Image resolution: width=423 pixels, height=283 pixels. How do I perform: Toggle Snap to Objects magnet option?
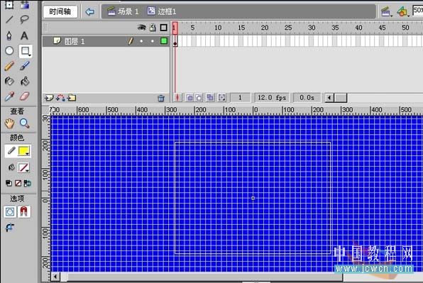23,211
